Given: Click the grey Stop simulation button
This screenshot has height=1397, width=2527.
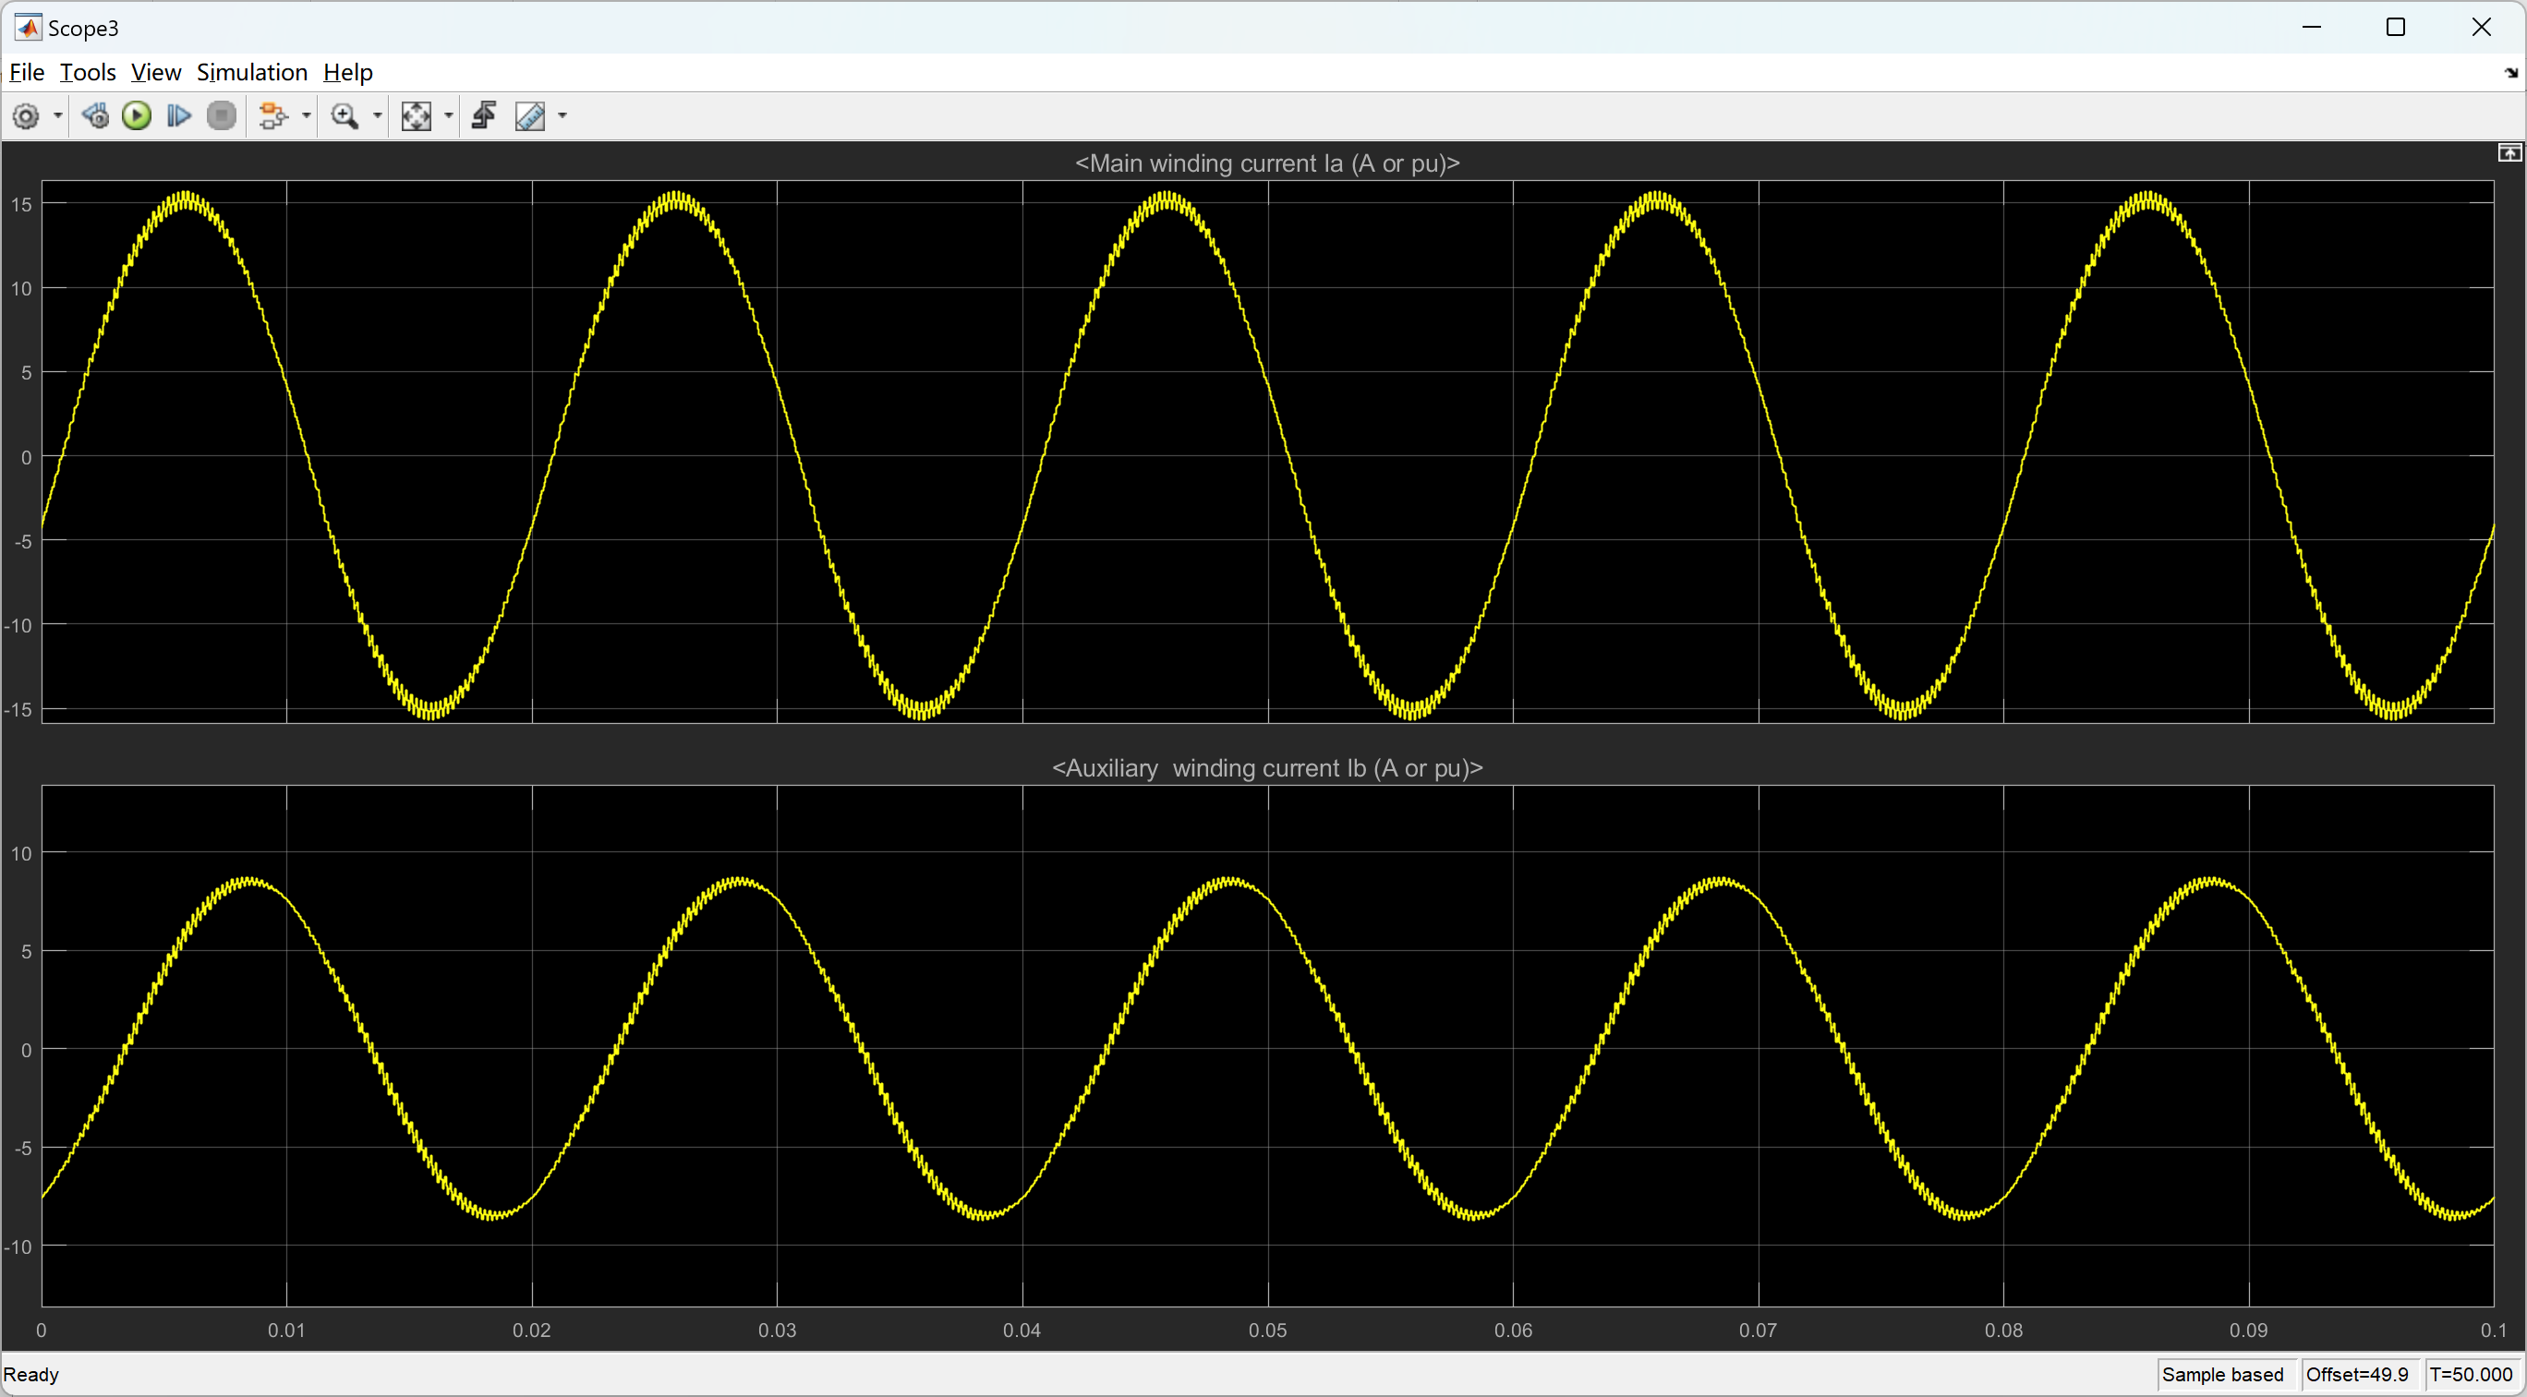Looking at the screenshot, I should tap(222, 116).
